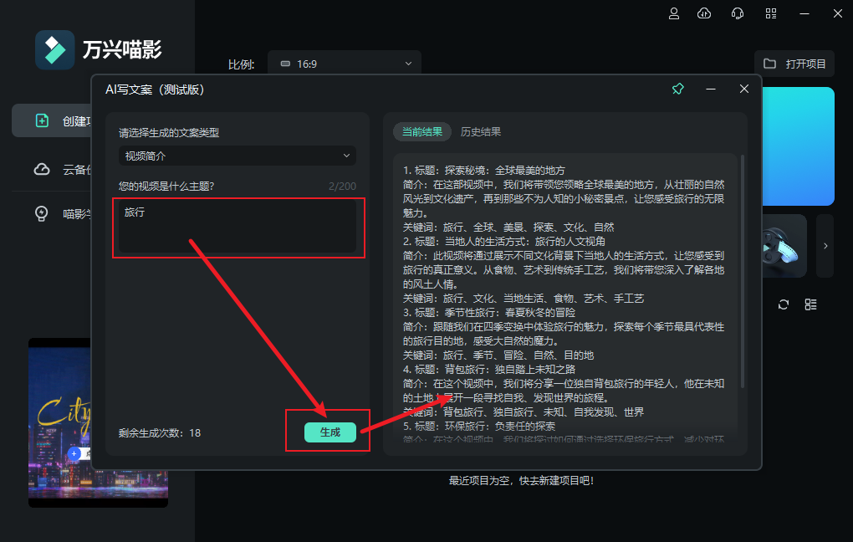Image resolution: width=853 pixels, height=542 pixels.
Task: Click the Miaoying academy lightbulb icon
Action: (41, 213)
